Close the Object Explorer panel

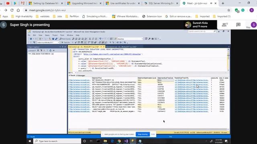65,47
